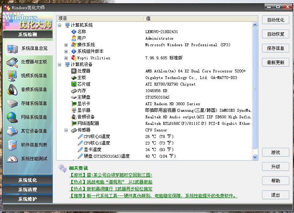The image size is (294, 213).
Task: Collapse the 传感器 tree node
Action: [66, 130]
